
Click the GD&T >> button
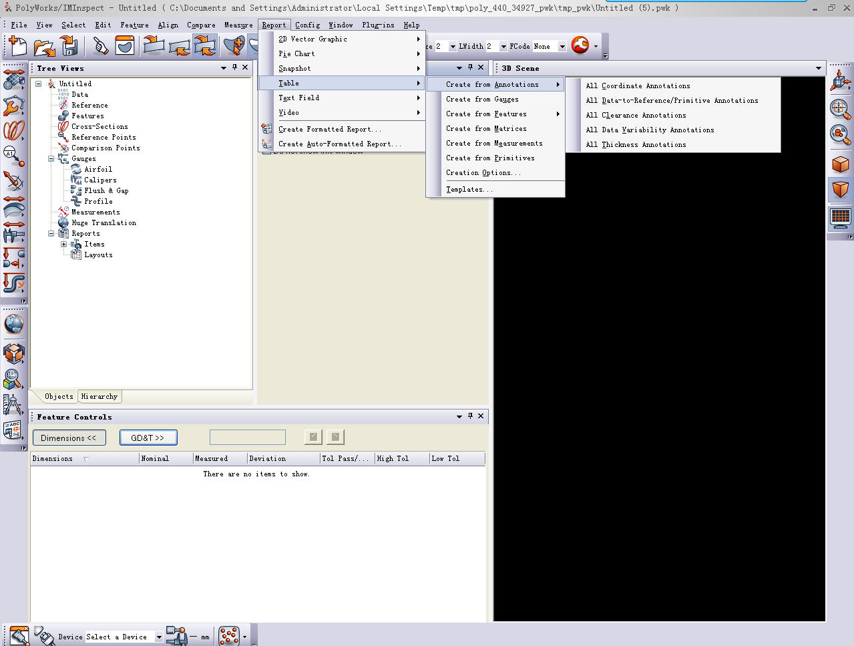click(x=148, y=438)
